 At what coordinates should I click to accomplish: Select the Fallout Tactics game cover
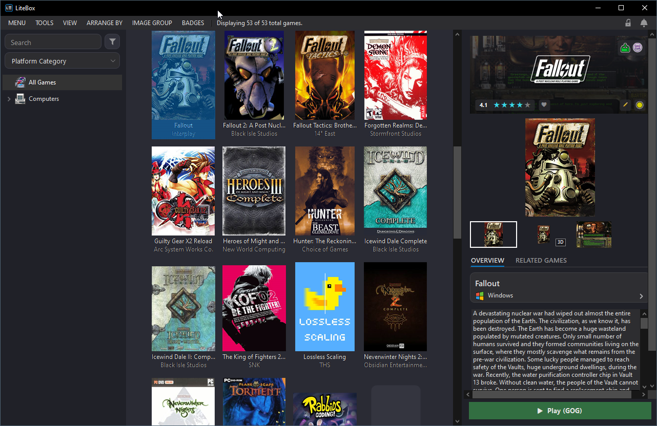[325, 75]
